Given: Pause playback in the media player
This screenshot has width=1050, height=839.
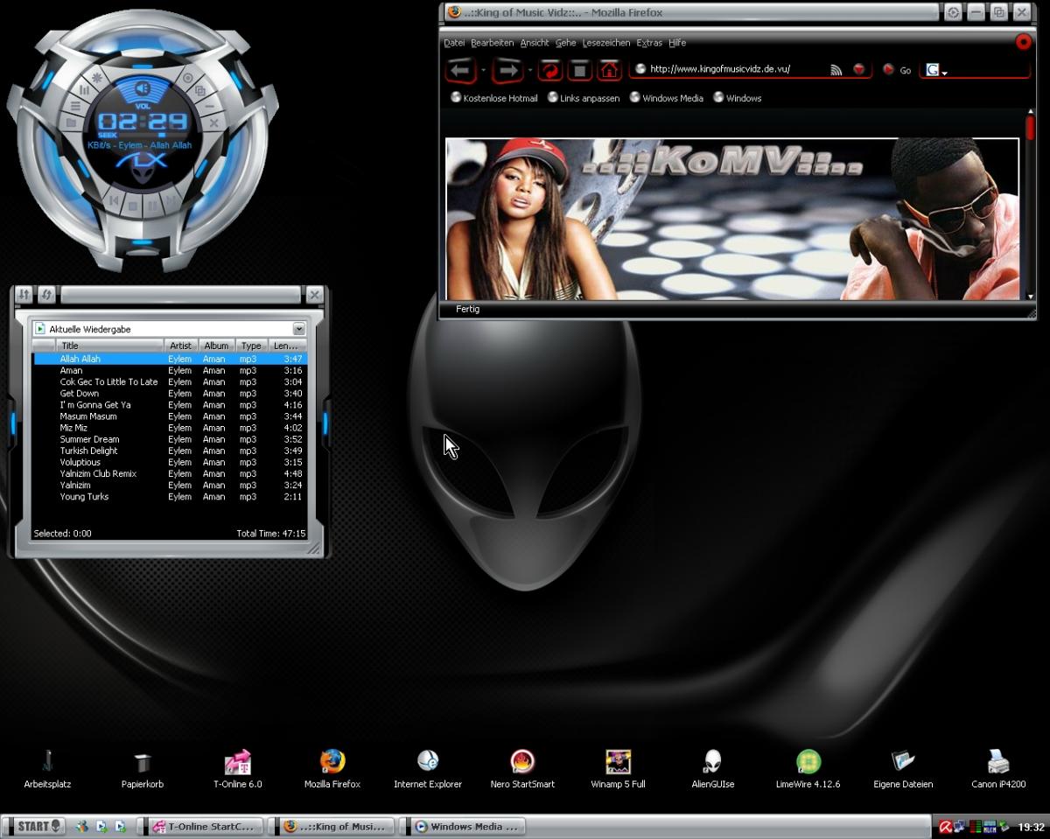Looking at the screenshot, I should point(152,206).
